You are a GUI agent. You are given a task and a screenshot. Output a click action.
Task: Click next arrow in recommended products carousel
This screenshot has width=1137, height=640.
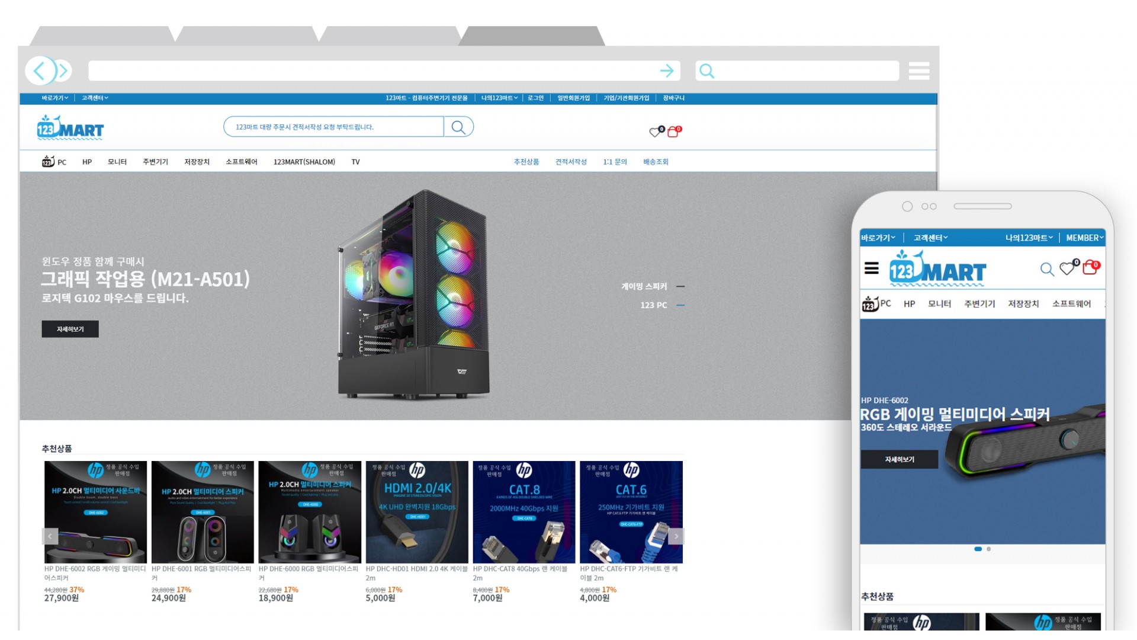pos(676,536)
